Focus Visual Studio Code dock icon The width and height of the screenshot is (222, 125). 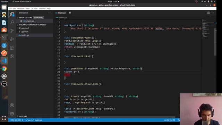click(4, 61)
